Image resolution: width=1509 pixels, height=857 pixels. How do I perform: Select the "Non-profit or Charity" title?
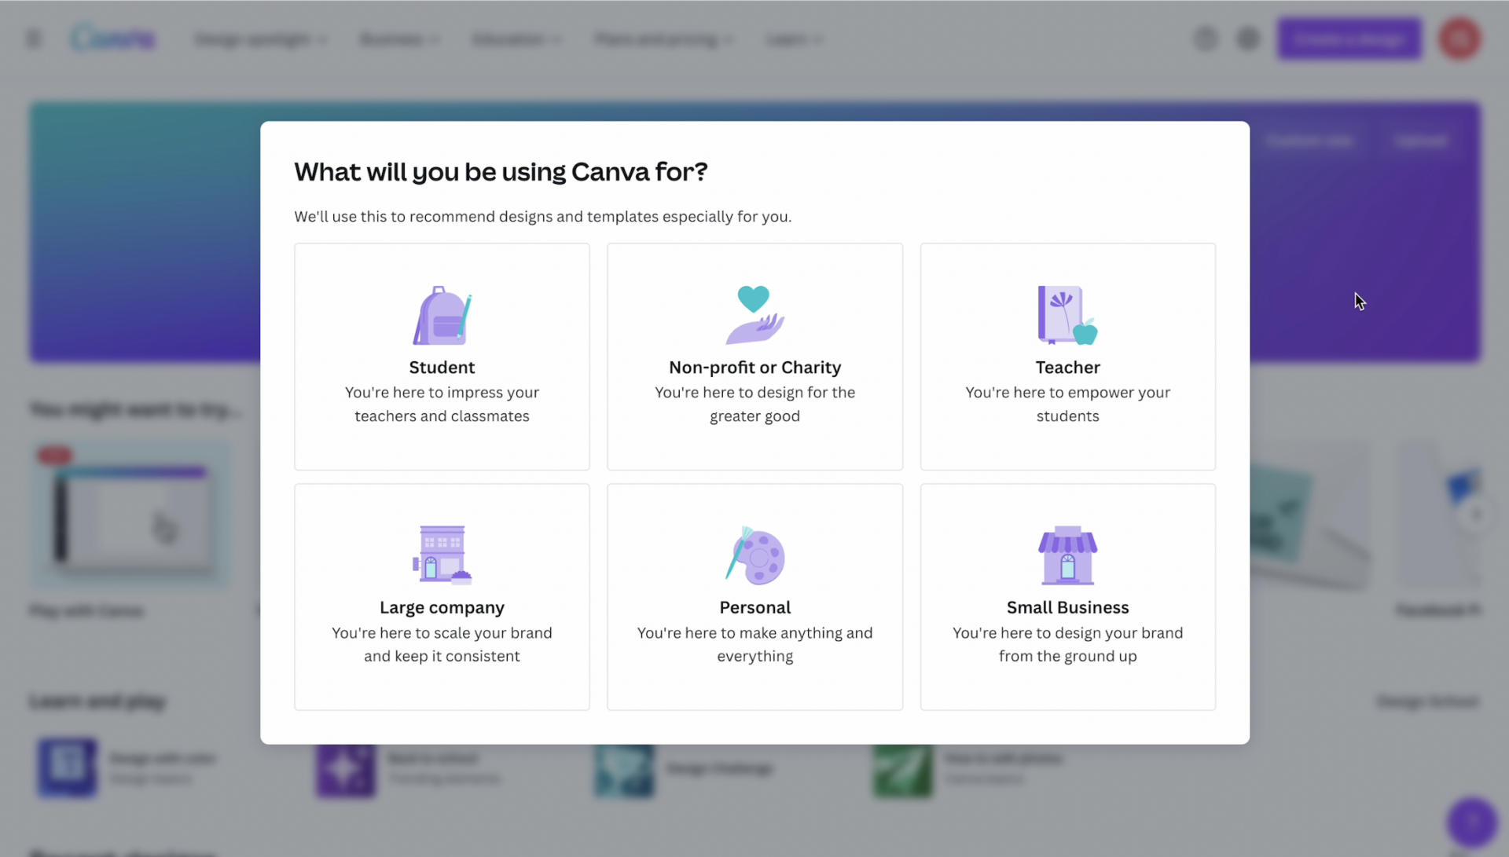click(754, 367)
